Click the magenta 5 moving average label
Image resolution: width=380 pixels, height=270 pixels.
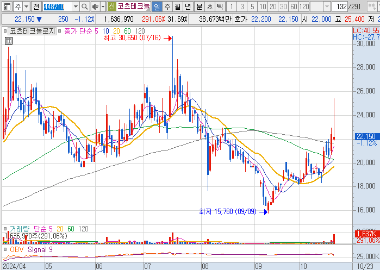tap(96, 32)
